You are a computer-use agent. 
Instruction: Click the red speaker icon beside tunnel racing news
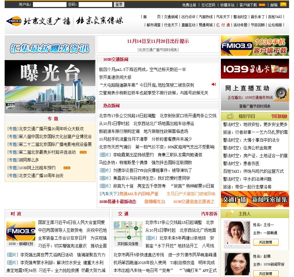(214, 84)
